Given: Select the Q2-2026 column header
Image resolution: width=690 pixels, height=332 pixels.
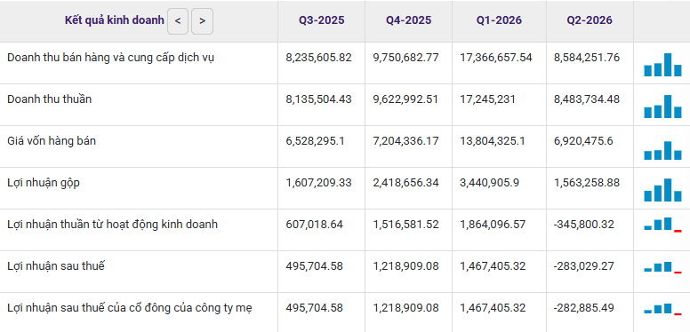Looking at the screenshot, I should coord(590,20).
